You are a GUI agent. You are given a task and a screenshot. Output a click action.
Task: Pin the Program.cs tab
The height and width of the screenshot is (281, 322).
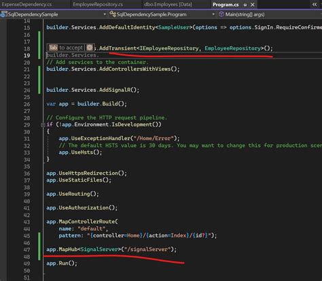245,5
